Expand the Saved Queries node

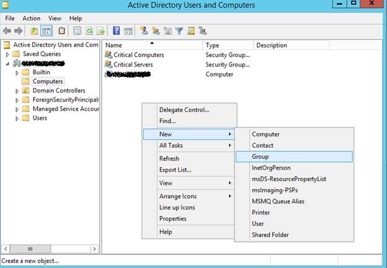[7, 55]
